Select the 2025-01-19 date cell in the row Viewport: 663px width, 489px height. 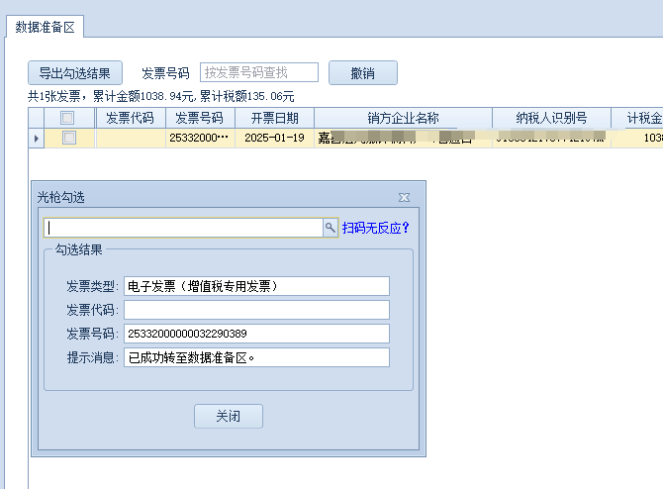click(x=274, y=139)
